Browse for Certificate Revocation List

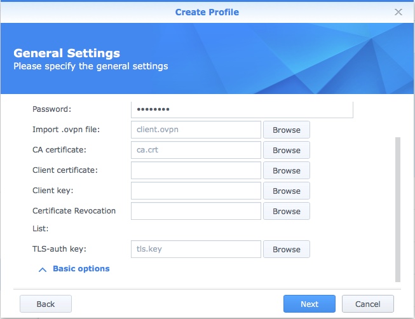[x=286, y=211]
